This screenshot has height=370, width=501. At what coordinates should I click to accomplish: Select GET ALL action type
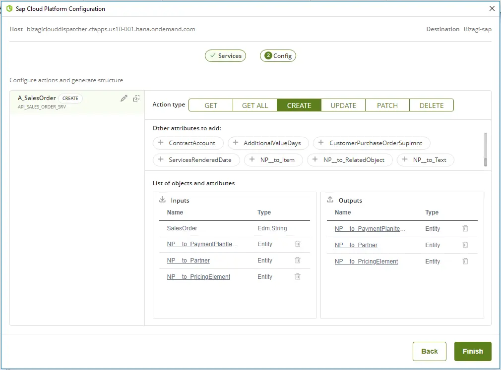(x=255, y=106)
